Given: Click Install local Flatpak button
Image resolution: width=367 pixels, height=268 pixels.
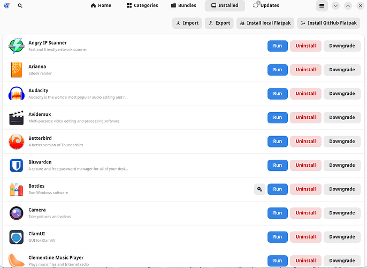Looking at the screenshot, I should coord(265,23).
